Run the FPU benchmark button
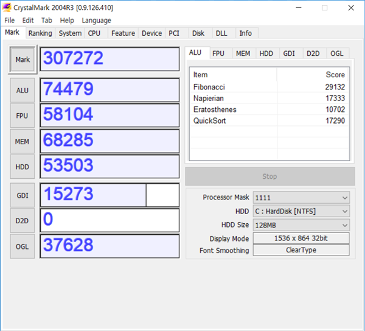This screenshot has width=365, height=331. pyautogui.click(x=23, y=116)
